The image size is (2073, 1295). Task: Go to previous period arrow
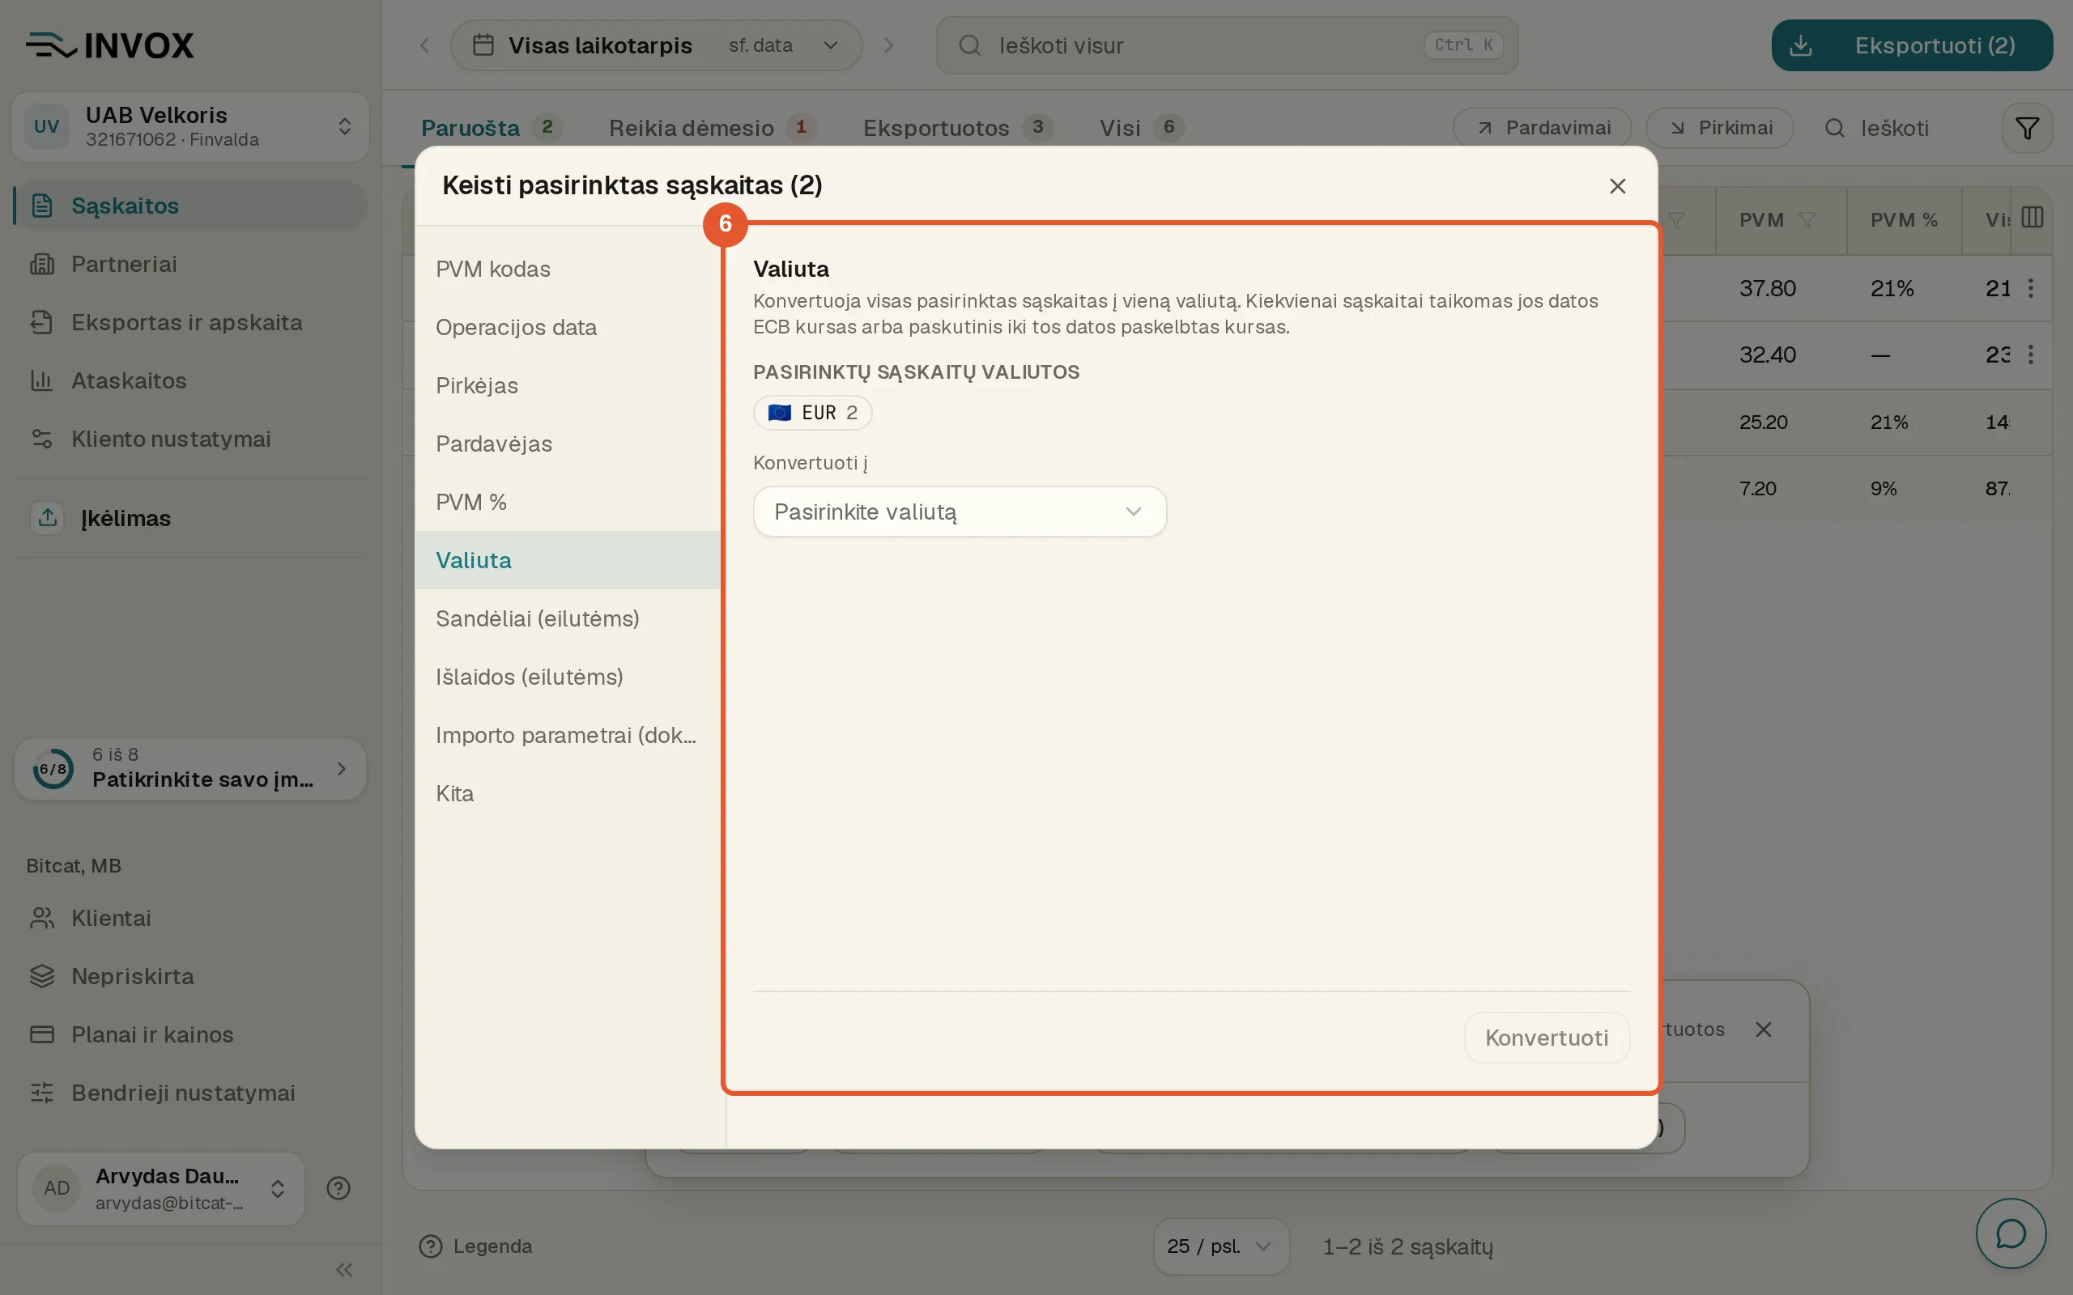tap(425, 45)
